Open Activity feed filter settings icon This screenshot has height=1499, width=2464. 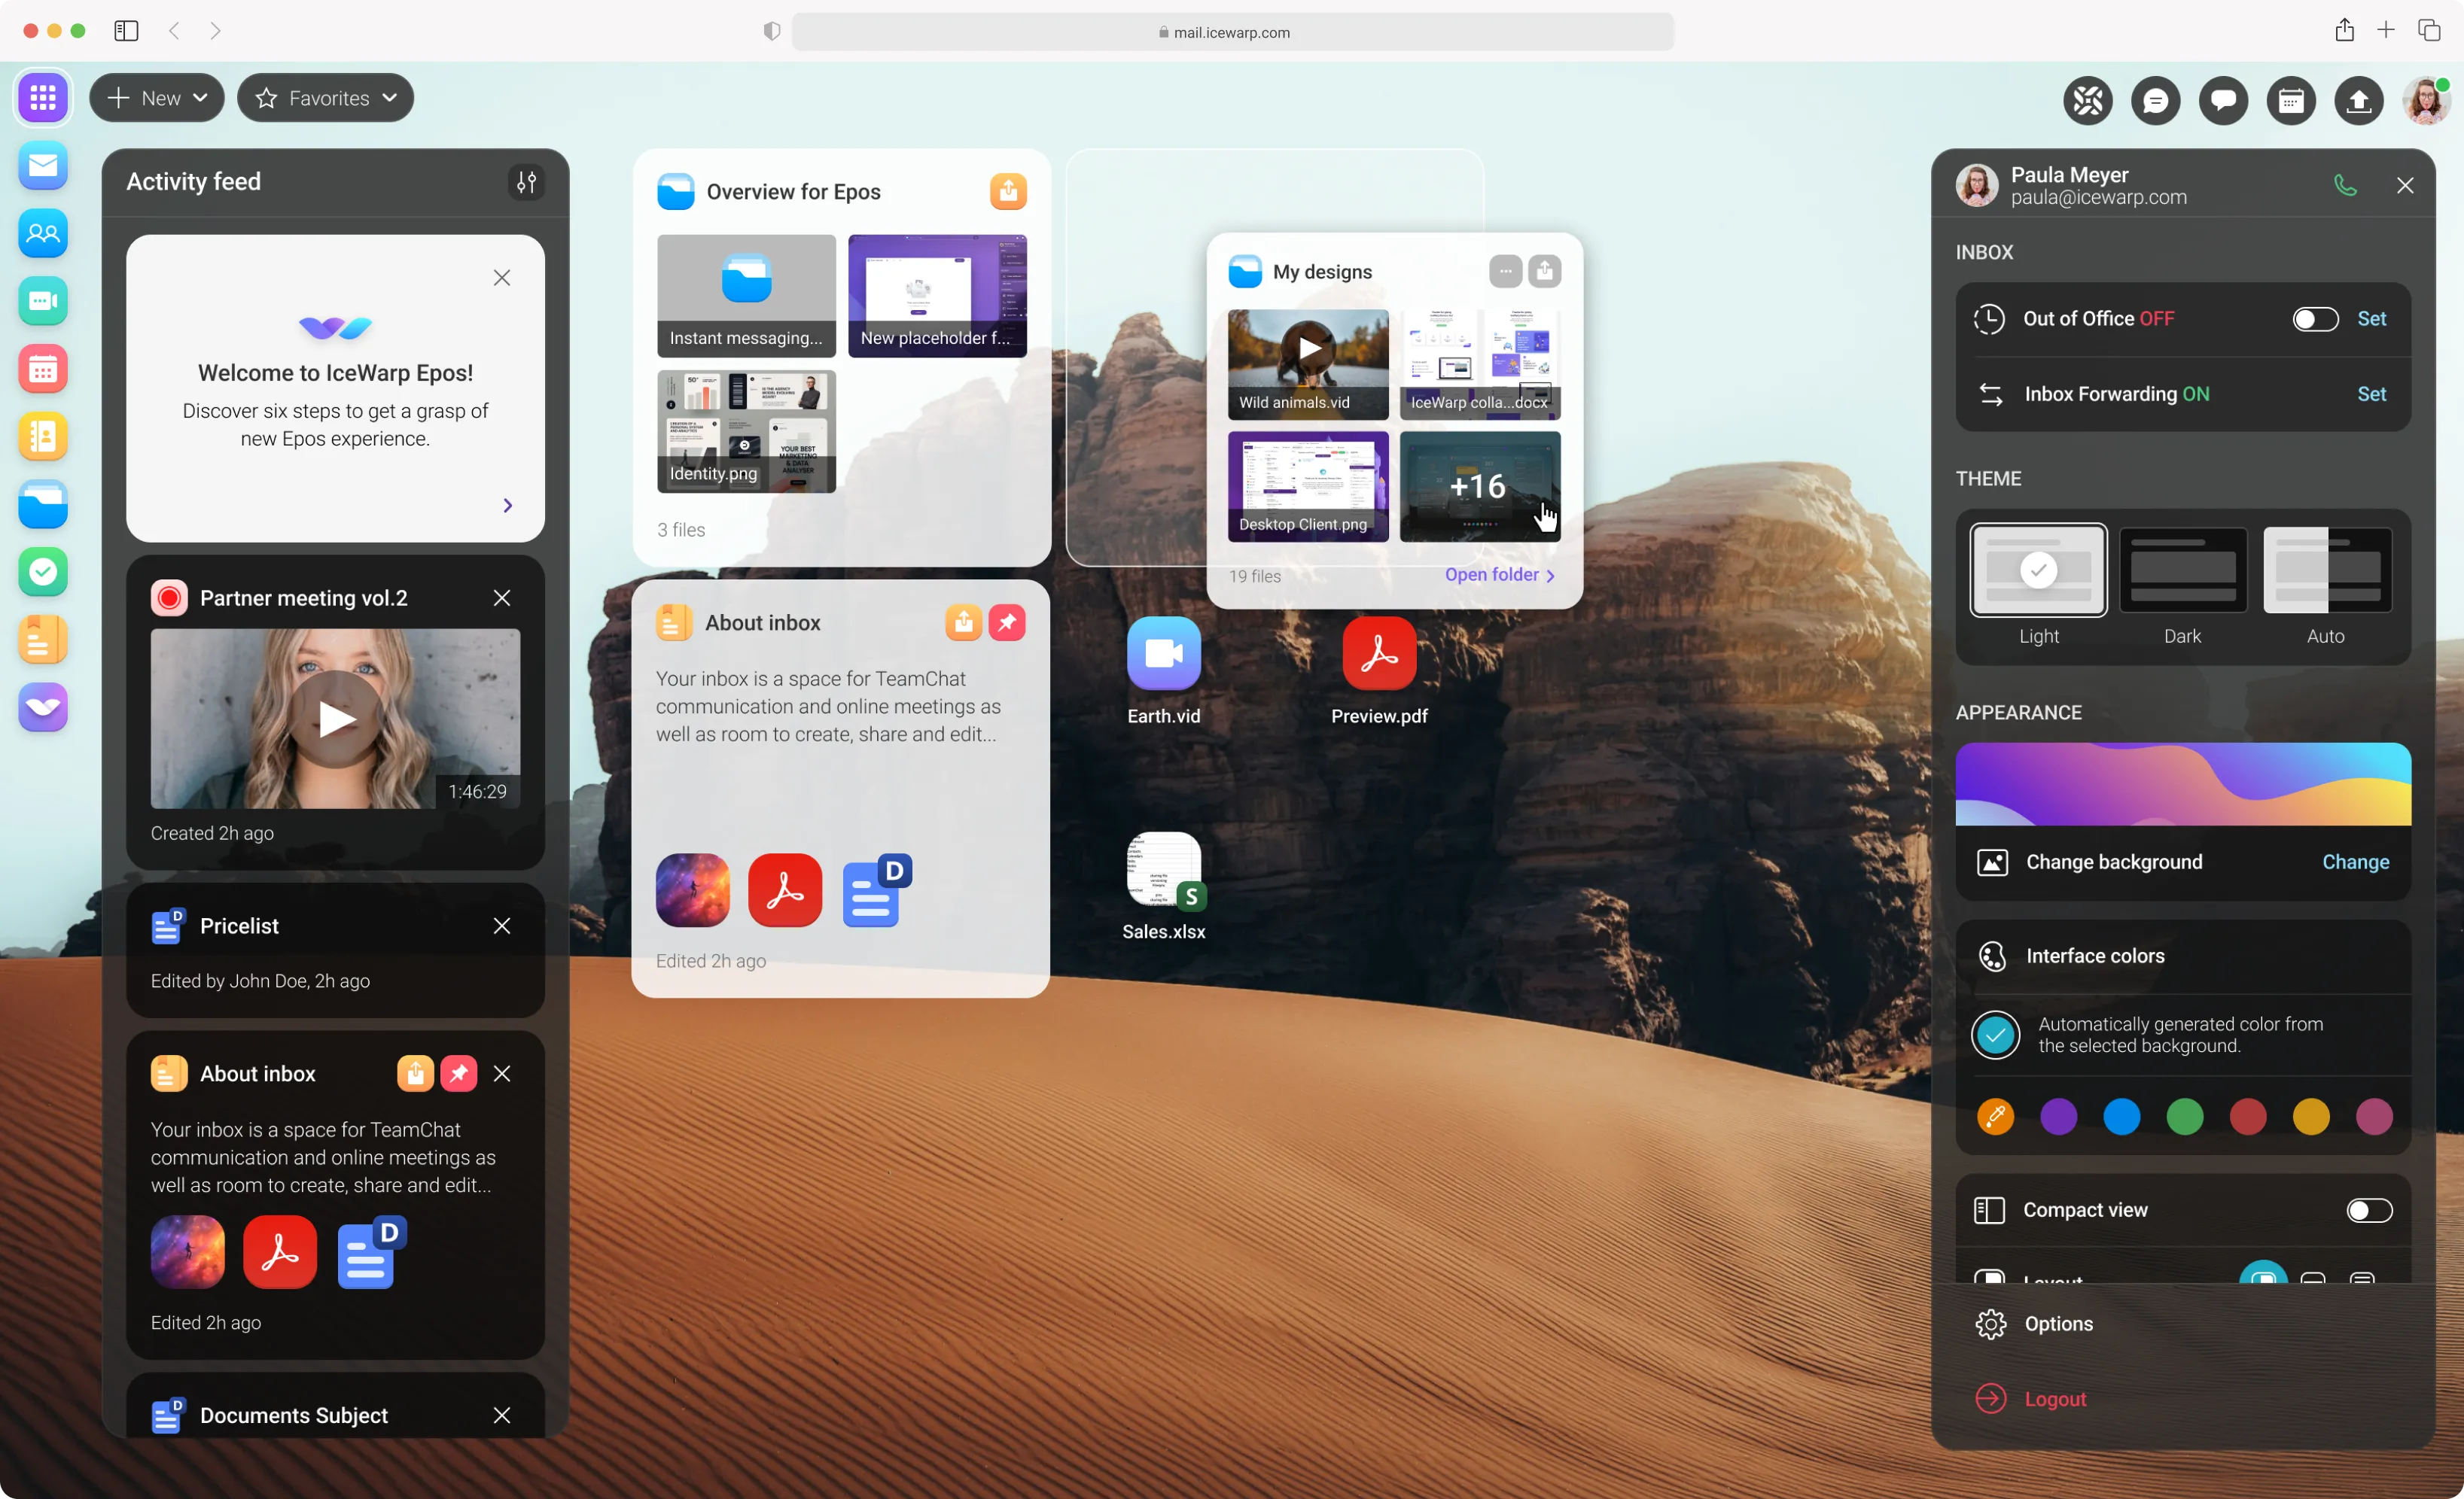pos(526,182)
